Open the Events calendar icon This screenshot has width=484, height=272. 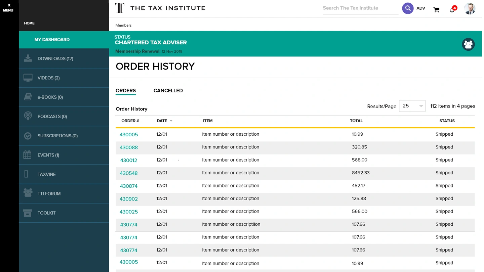[28, 154]
